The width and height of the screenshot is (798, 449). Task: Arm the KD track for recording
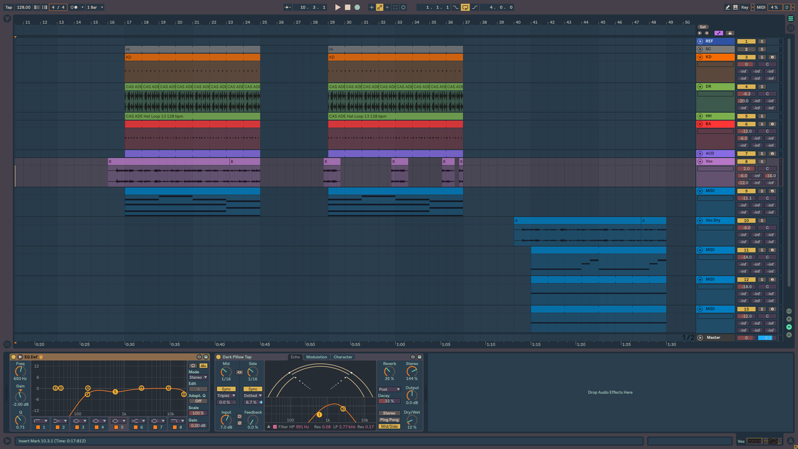772,57
